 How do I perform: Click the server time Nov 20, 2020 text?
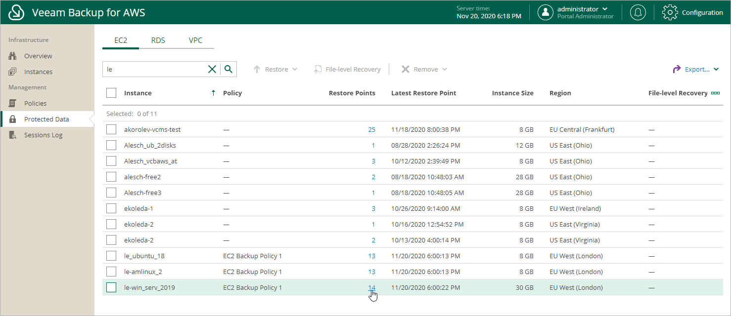pos(489,16)
